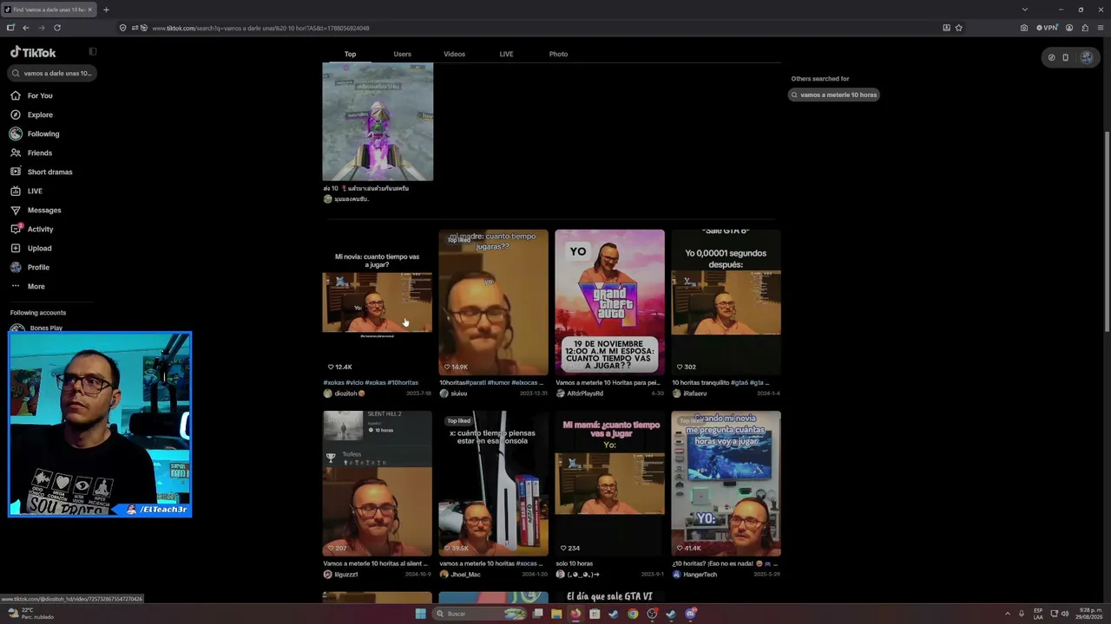Reload the page in the browser
This screenshot has width=1111, height=624.
point(57,28)
